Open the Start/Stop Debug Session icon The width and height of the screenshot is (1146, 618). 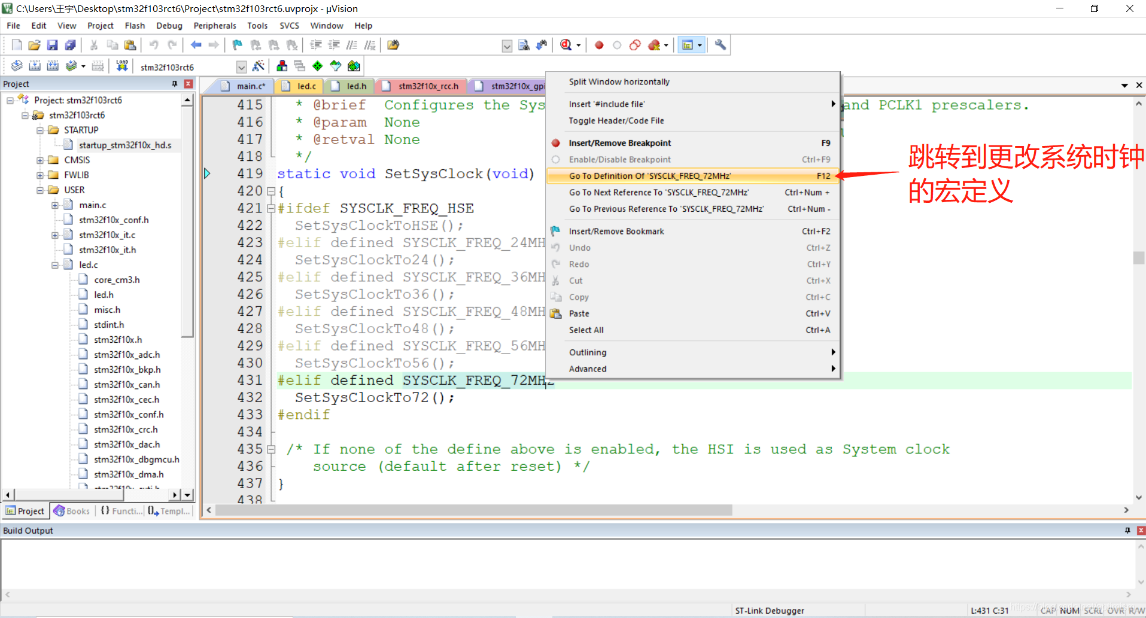[566, 45]
